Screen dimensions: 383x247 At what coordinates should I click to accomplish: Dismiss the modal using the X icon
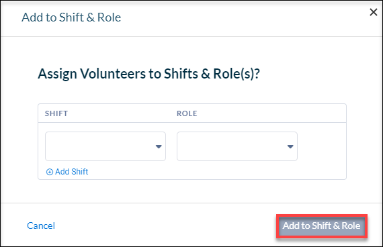click(x=373, y=12)
